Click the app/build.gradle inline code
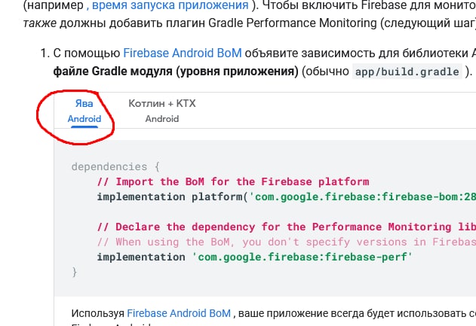This screenshot has width=476, height=326. click(407, 72)
